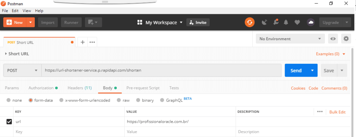Open manage environments gear icon
Image resolution: width=356 pixels, height=137 pixels.
(346, 39)
